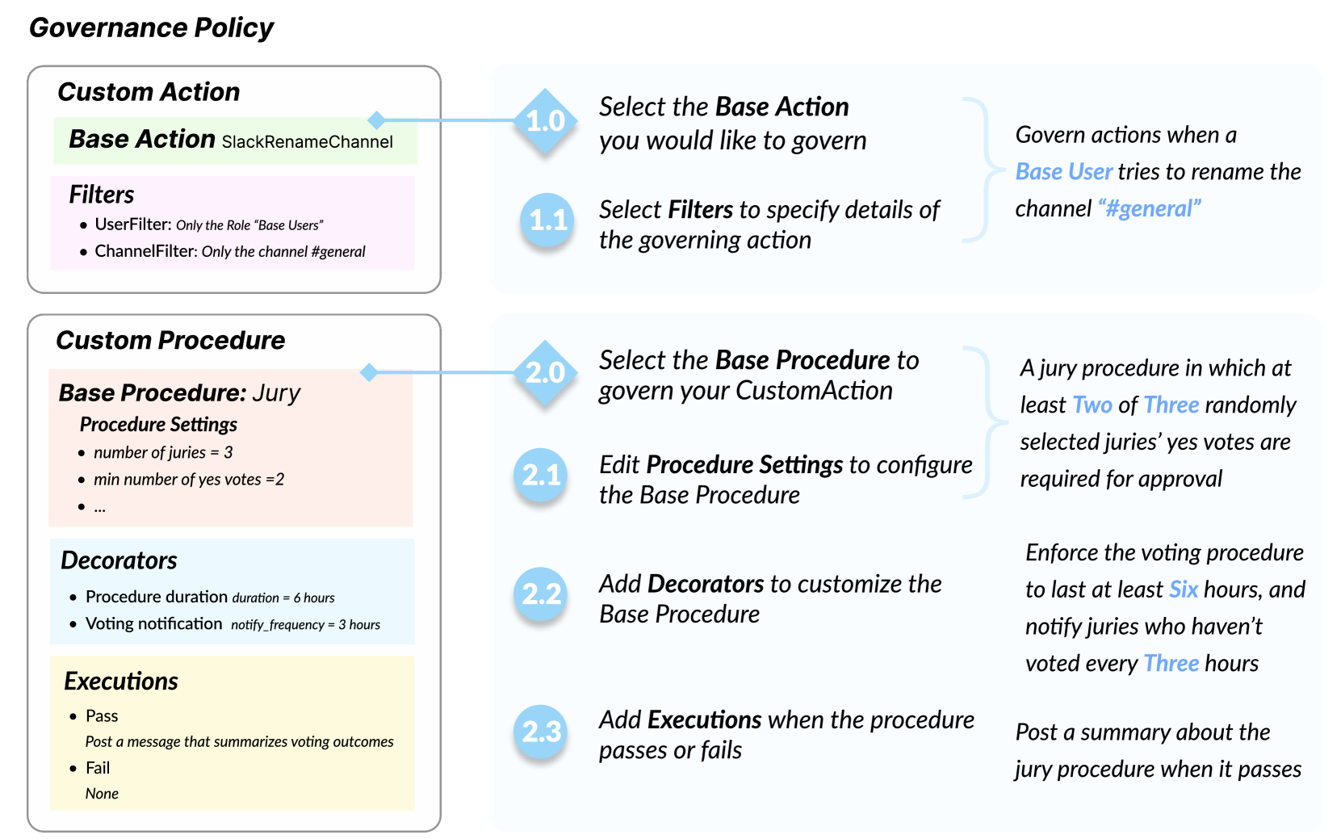Click the "number of juries = 3" setting
1341x839 pixels.
pyautogui.click(x=163, y=452)
